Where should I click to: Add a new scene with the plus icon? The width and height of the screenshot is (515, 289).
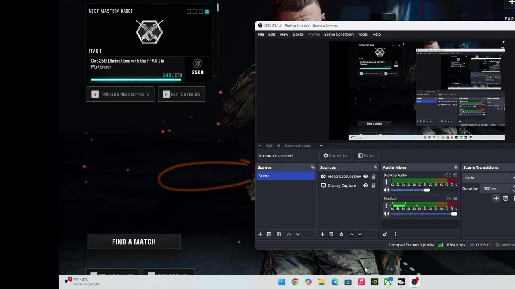pyautogui.click(x=260, y=234)
